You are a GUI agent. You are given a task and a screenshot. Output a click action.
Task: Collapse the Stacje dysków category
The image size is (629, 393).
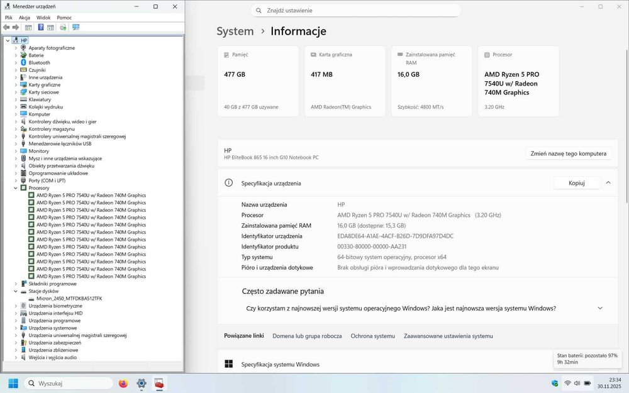click(16, 291)
